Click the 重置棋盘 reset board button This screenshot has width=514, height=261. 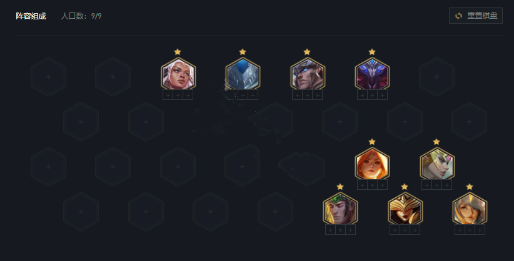475,16
